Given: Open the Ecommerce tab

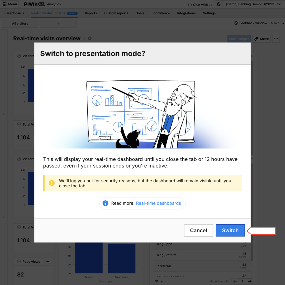Looking at the screenshot, I should pos(160,13).
